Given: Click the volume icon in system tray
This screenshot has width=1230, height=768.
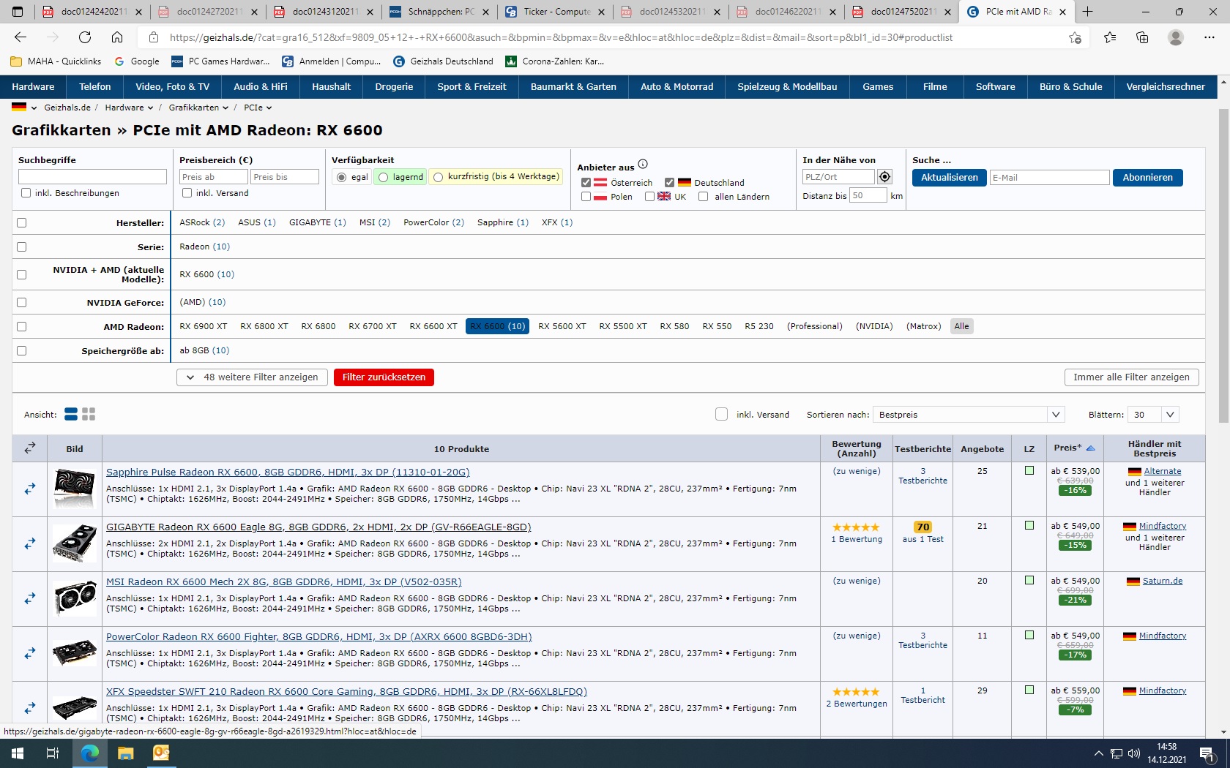Looking at the screenshot, I should tap(1134, 753).
